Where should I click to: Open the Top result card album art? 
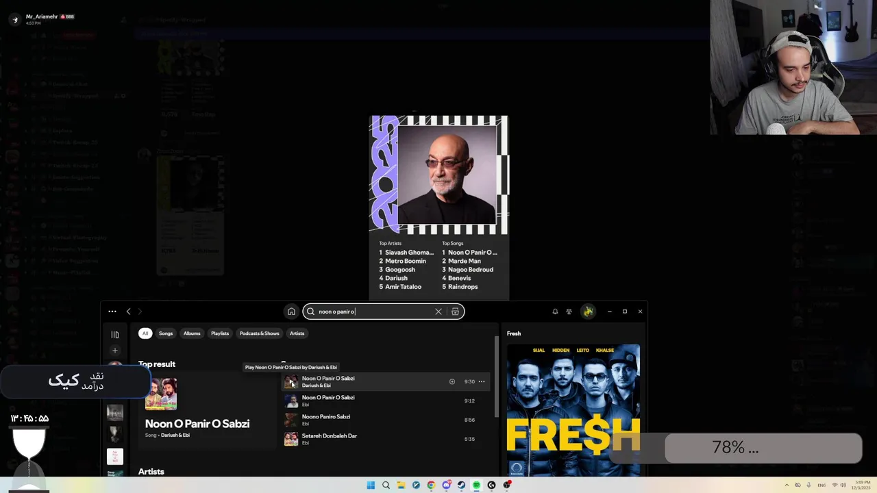pyautogui.click(x=161, y=394)
